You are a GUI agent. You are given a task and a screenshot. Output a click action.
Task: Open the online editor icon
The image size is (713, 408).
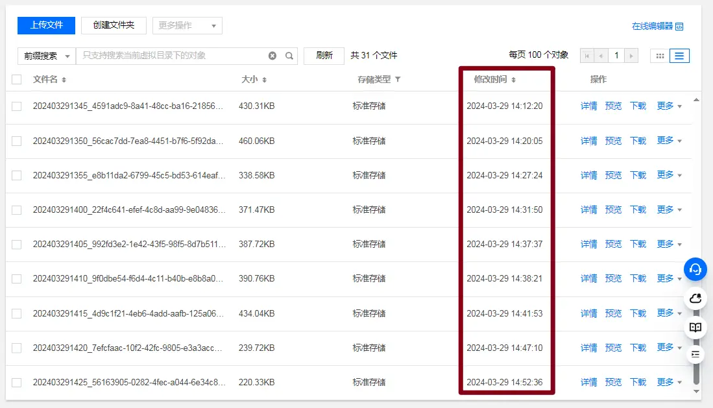[x=679, y=27]
